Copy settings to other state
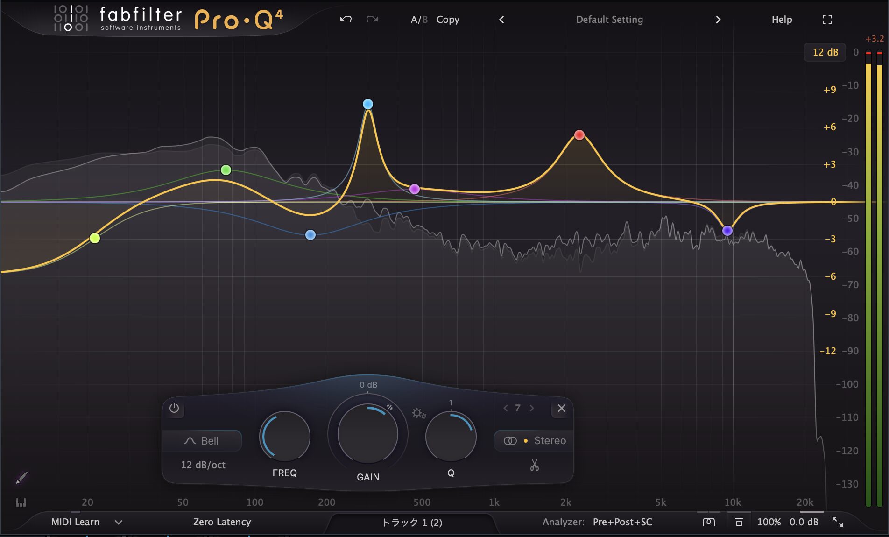Screen dimensions: 889x537 coord(448,20)
